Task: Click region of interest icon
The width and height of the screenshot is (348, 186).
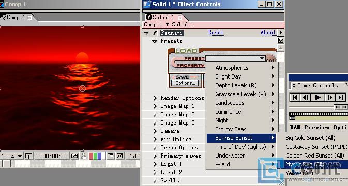Action: point(110,156)
